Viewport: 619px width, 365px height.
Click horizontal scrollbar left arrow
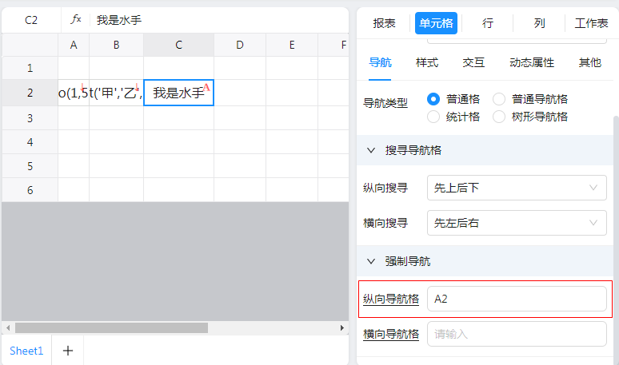coord(8,327)
